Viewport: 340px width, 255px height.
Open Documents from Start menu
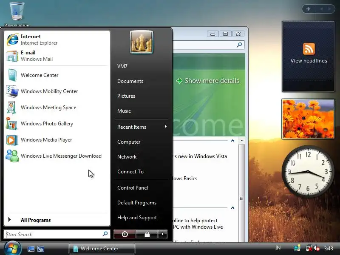pyautogui.click(x=130, y=81)
